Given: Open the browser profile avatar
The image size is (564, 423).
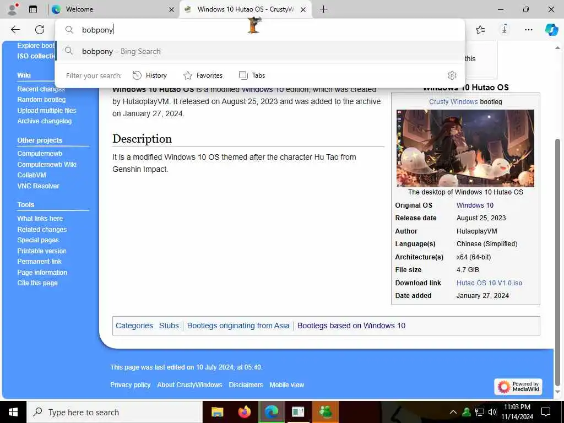Looking at the screenshot, I should click(13, 9).
